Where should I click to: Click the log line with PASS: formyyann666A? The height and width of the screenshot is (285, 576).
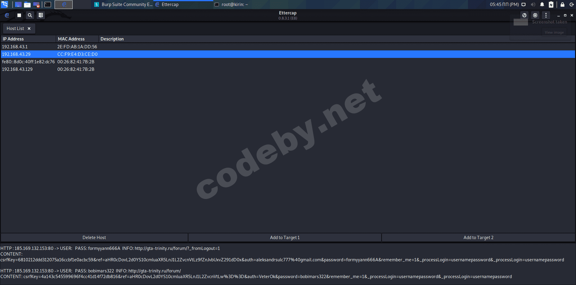pyautogui.click(x=110, y=248)
